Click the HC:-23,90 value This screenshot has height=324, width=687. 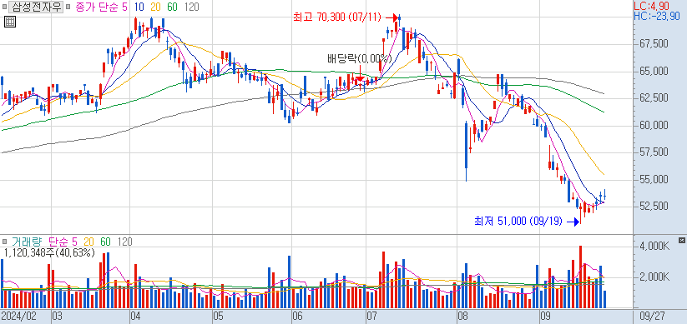tap(657, 16)
